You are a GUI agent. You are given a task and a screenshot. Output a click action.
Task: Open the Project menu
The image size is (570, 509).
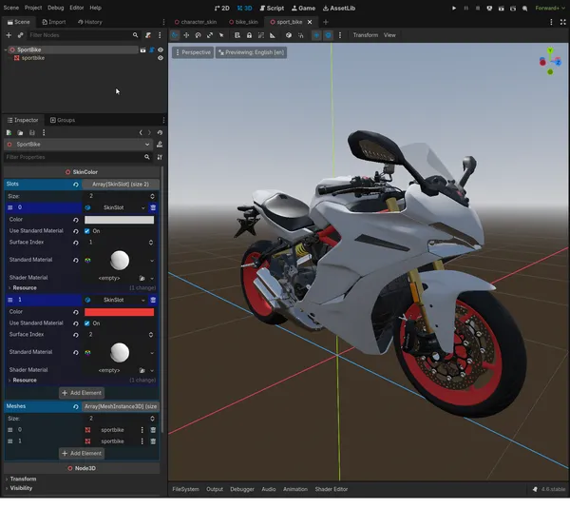[33, 8]
